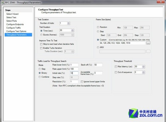Choose Bursts (frames) trial duration
This screenshot has width=166, height=122.
(41, 35)
